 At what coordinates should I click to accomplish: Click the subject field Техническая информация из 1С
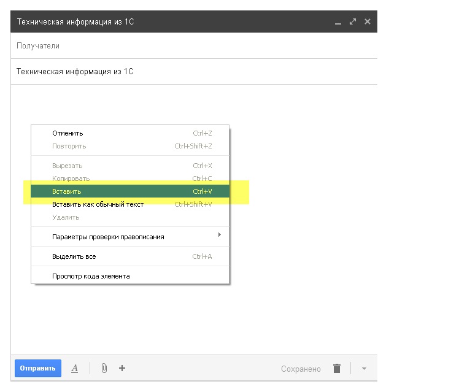194,71
